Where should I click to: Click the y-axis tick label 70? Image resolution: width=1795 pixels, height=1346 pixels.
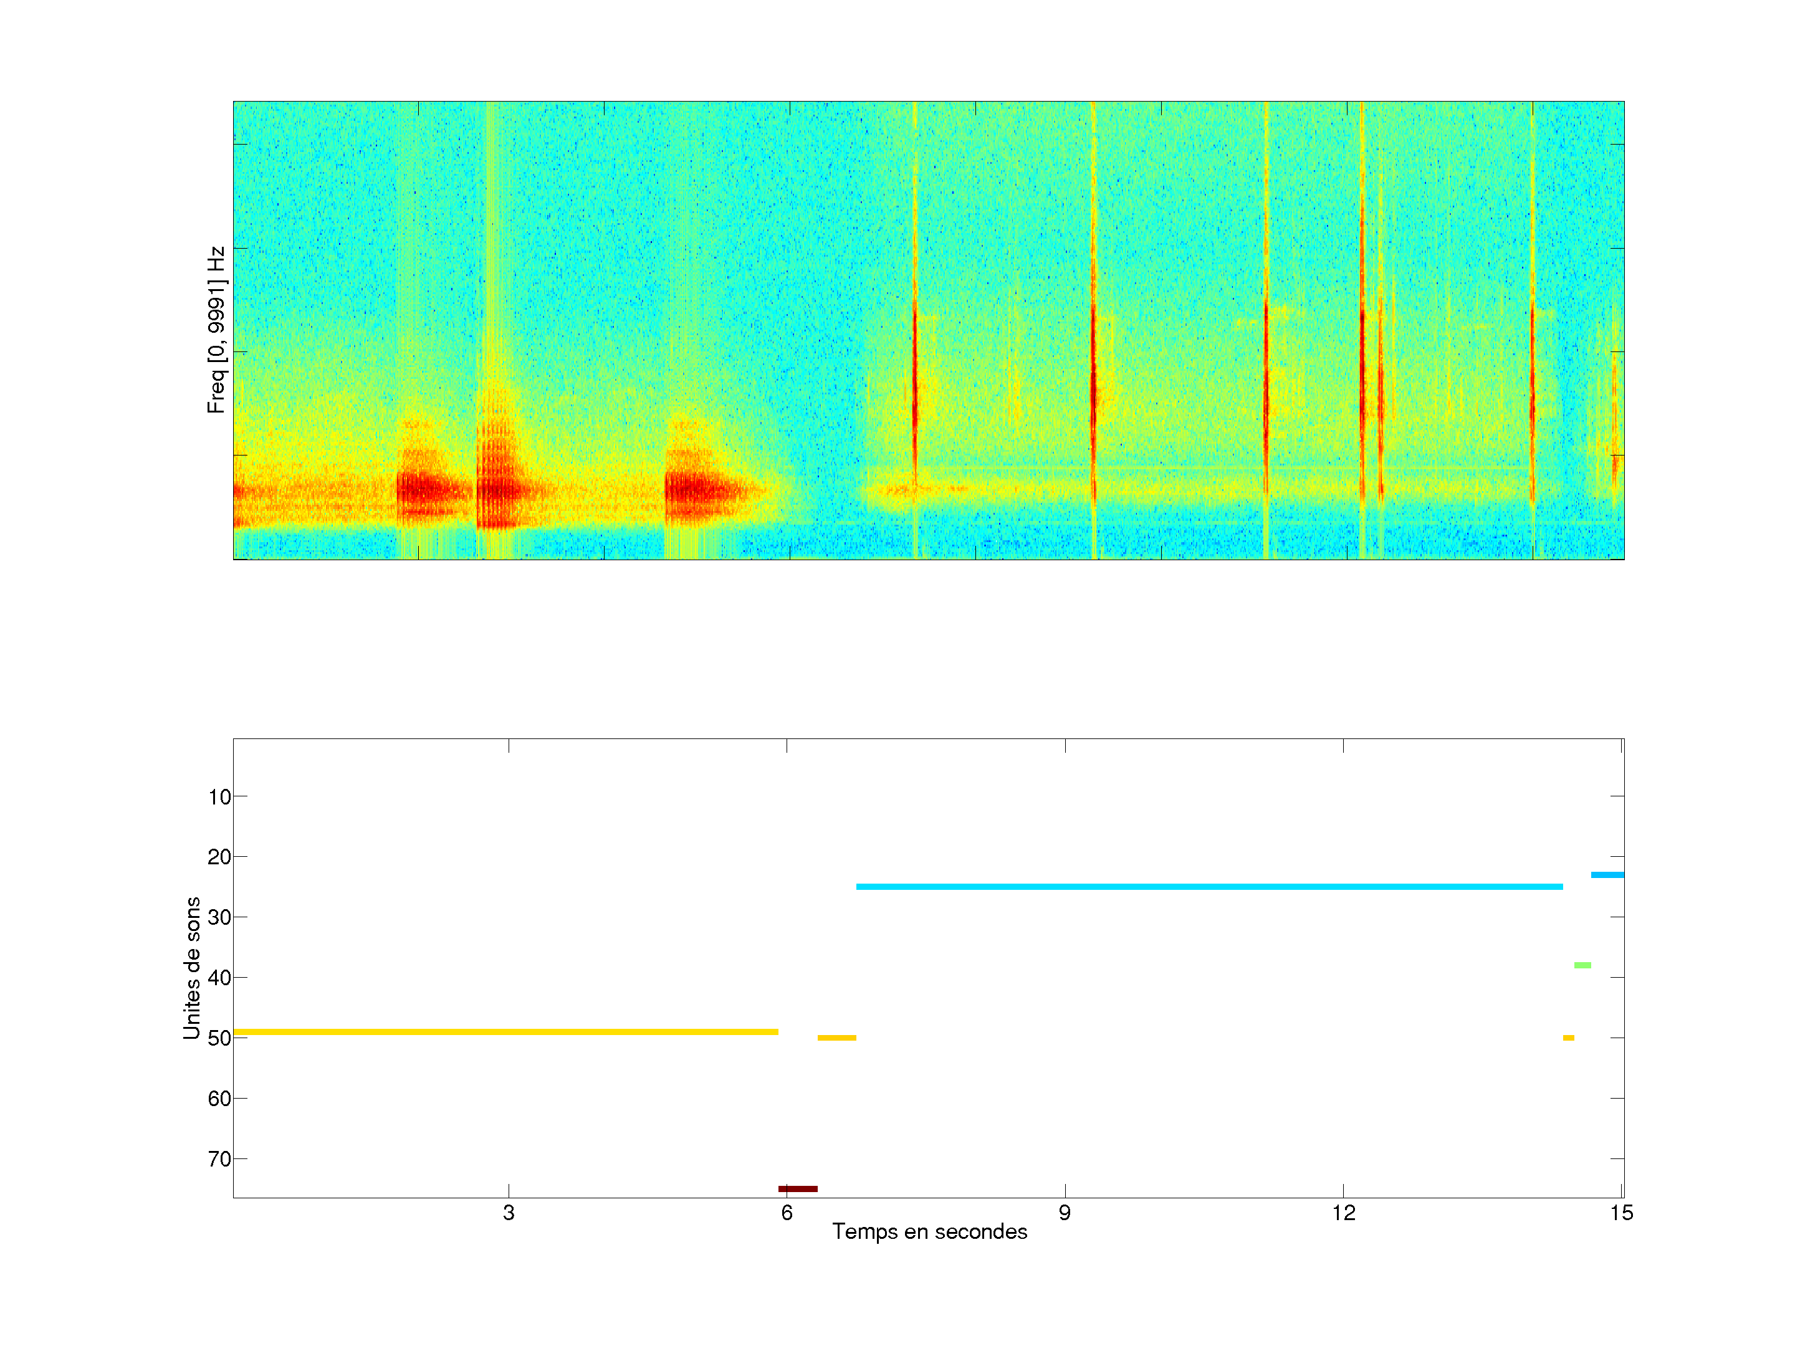(219, 1160)
